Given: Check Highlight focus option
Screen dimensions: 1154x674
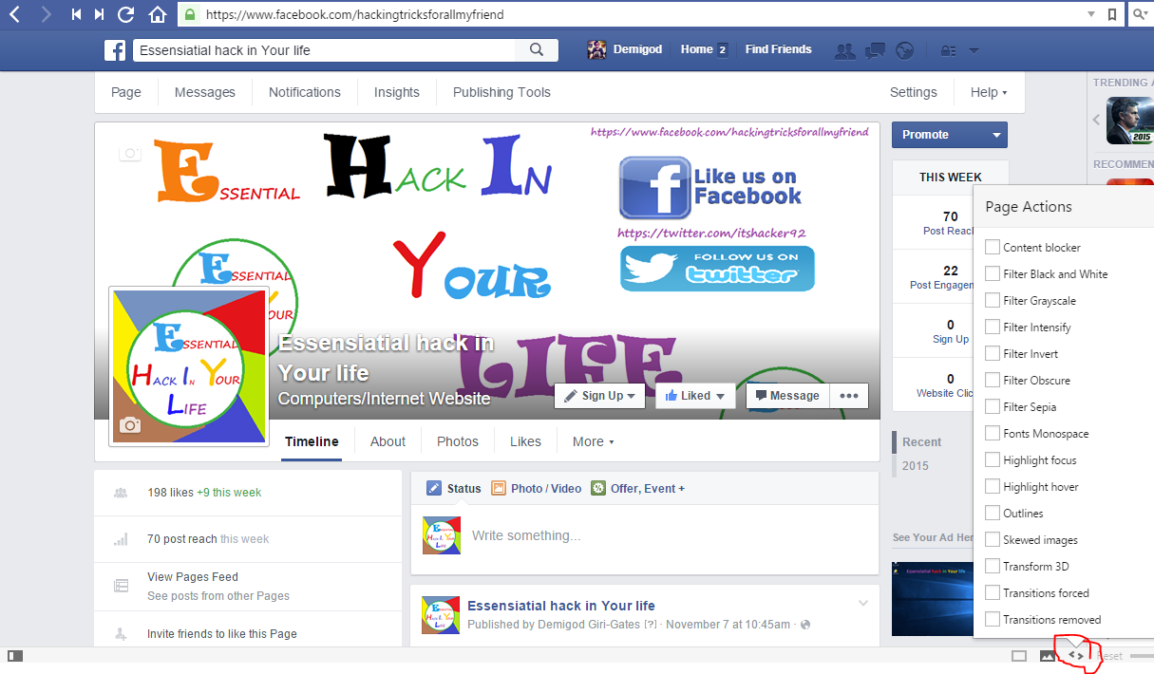Looking at the screenshot, I should 993,459.
